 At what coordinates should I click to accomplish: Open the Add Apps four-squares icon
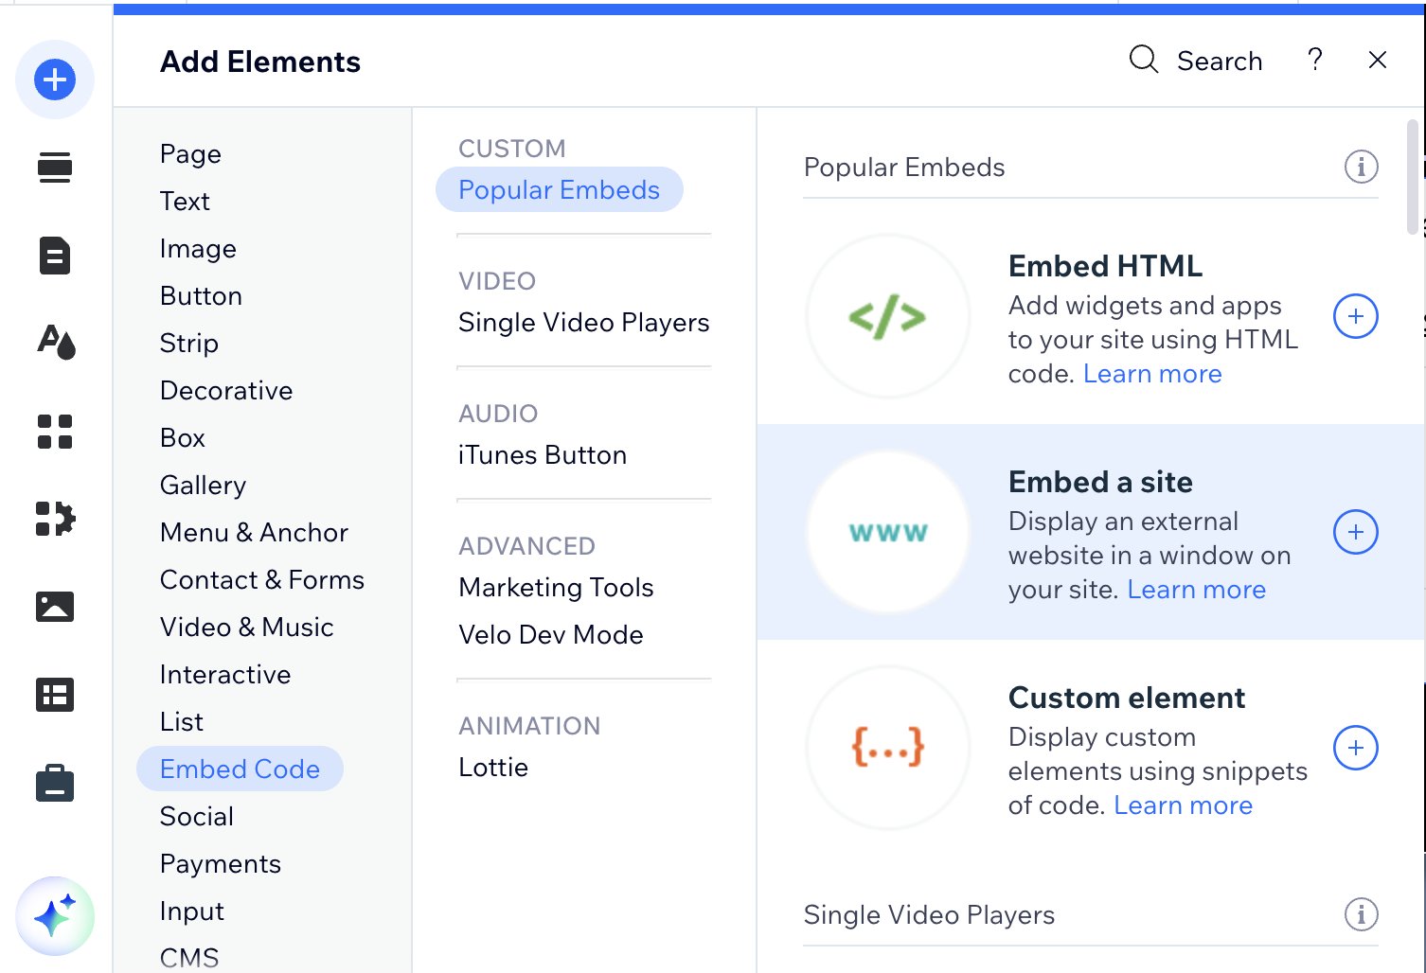click(x=55, y=432)
